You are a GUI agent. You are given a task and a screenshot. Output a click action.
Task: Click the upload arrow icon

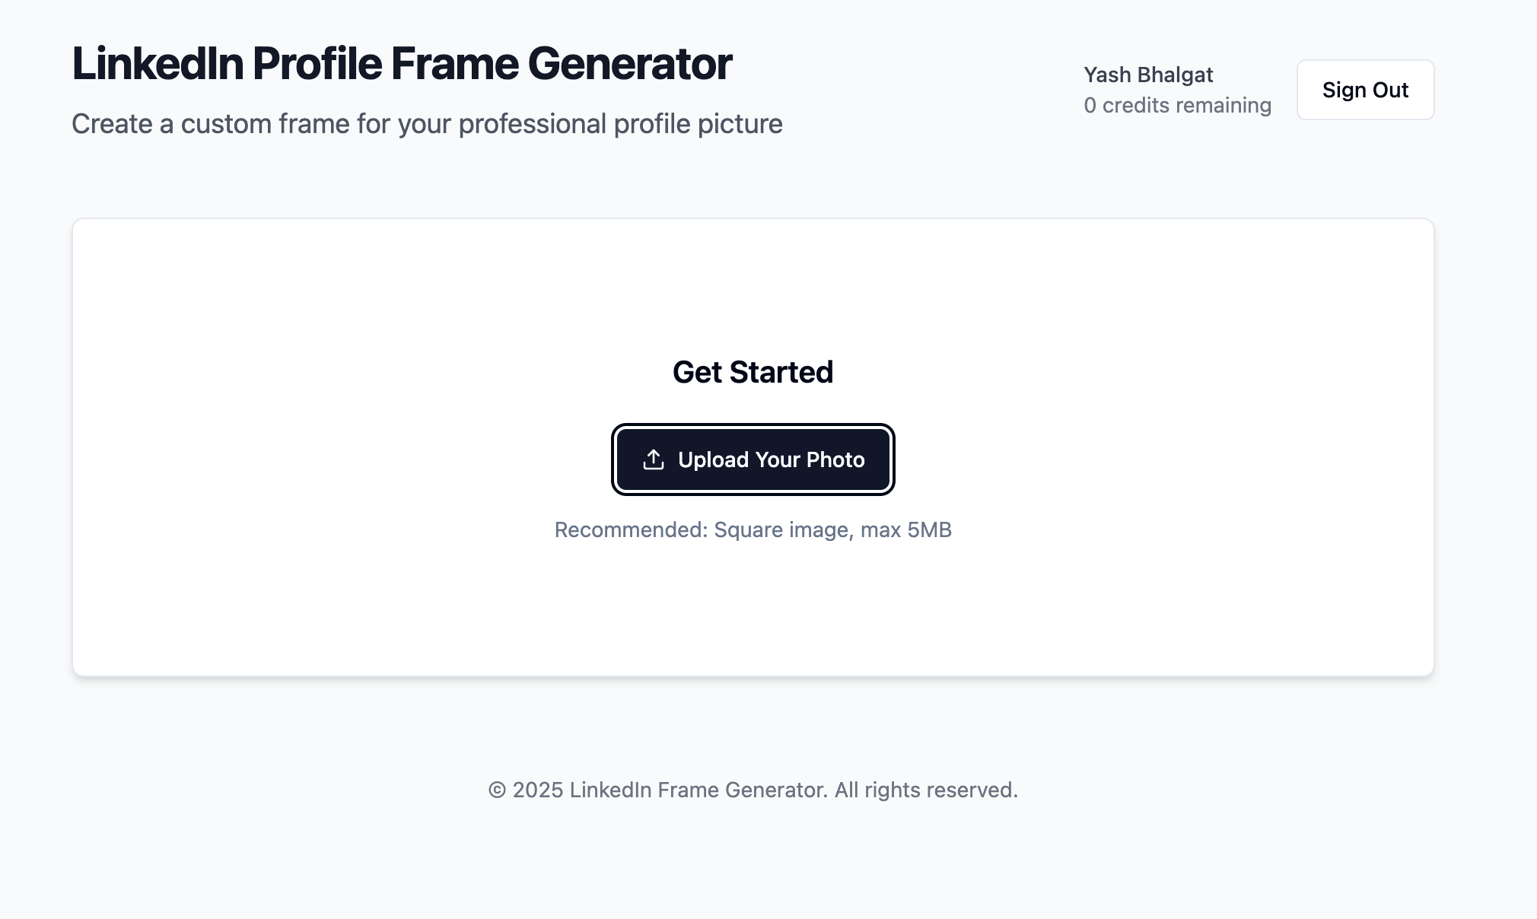[x=654, y=459]
